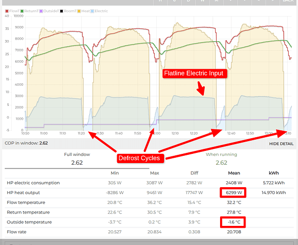Click the 20.708 mean flow rate
The height and width of the screenshot is (245, 298).
[234, 232]
